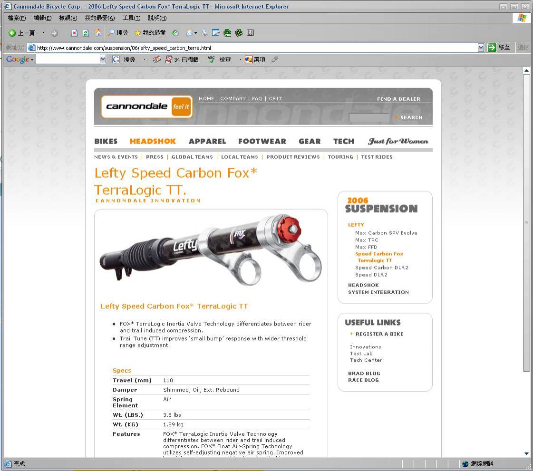Viewport: 533px width, 471px height.
Task: Click the PRODUCT REVIEWS link
Action: pyautogui.click(x=293, y=157)
